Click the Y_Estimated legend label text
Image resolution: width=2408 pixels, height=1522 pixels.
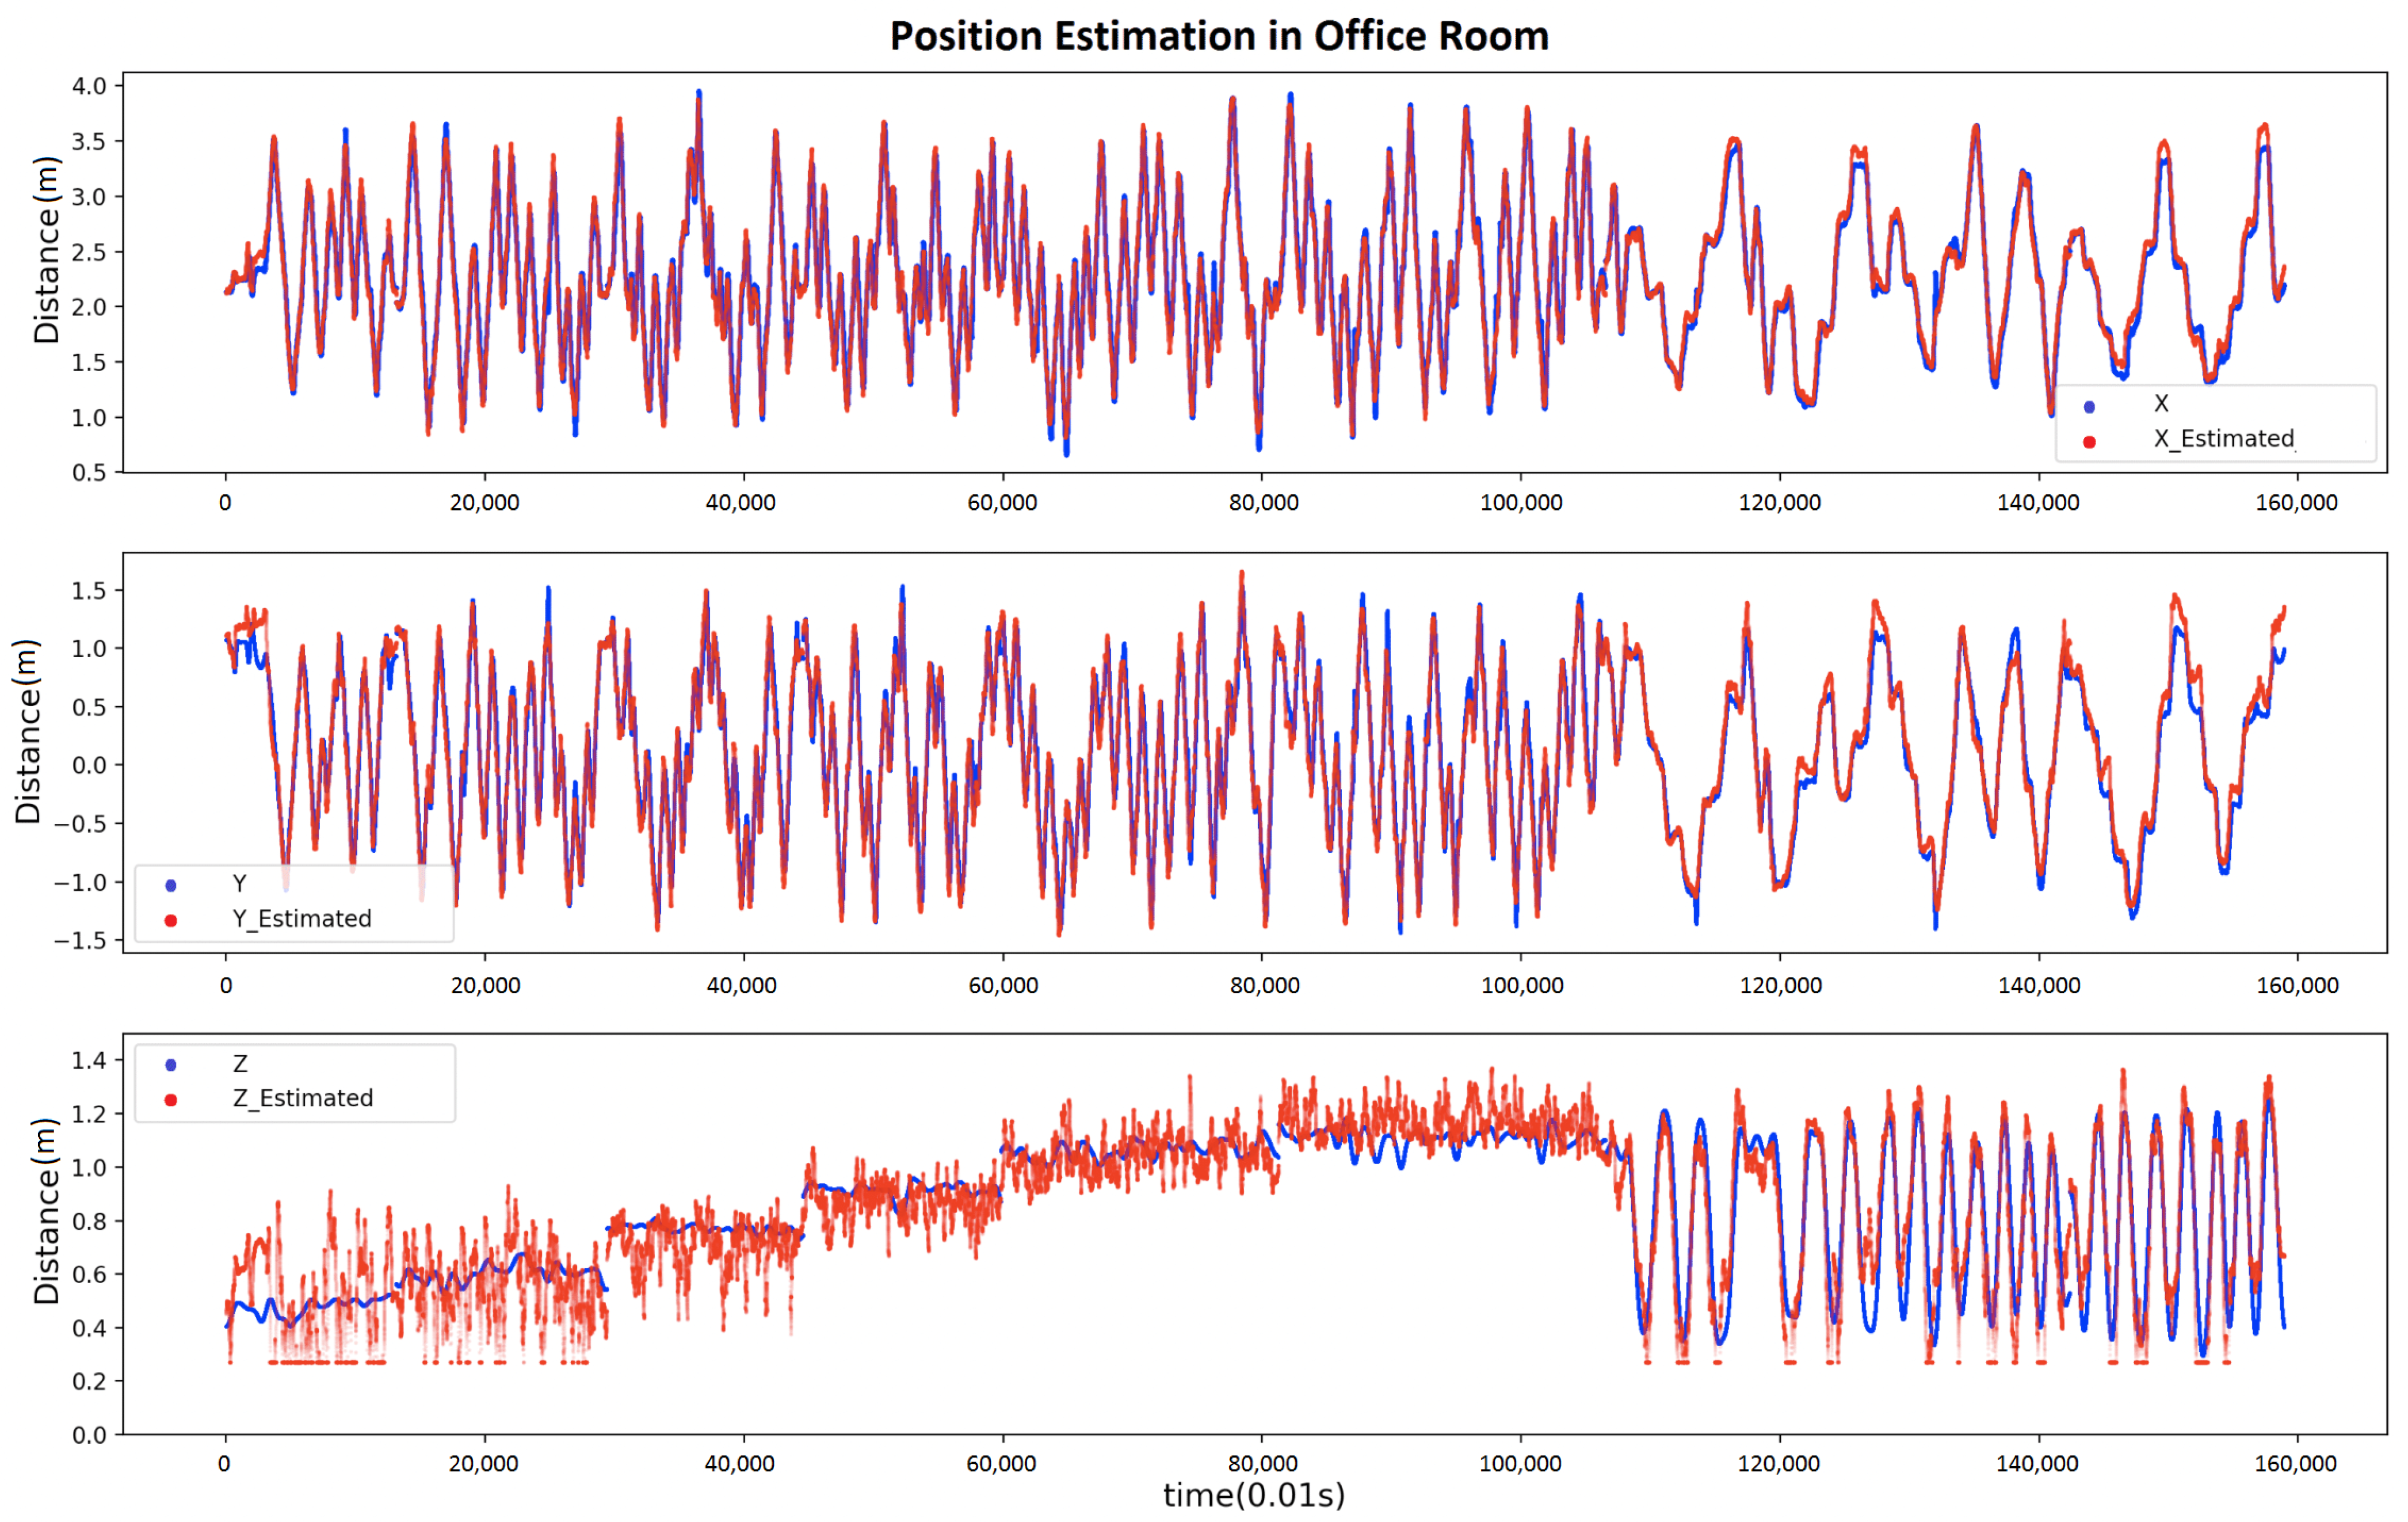click(x=302, y=918)
